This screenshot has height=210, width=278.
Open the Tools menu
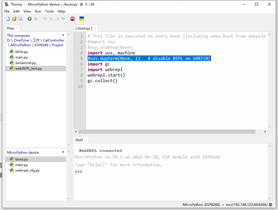click(49, 12)
